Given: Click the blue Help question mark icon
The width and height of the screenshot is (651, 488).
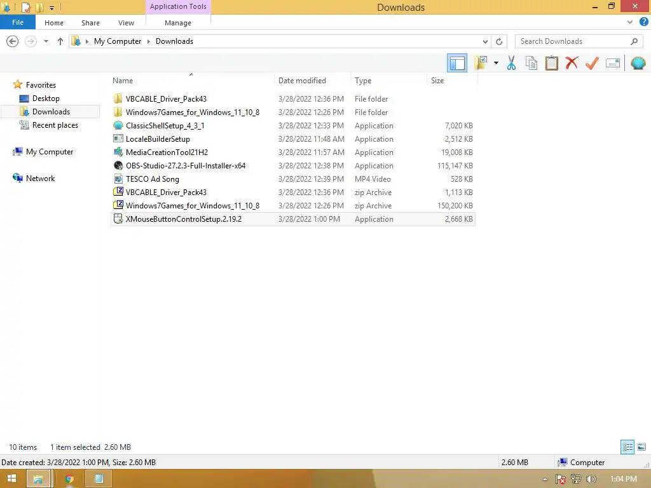Looking at the screenshot, I should [643, 22].
